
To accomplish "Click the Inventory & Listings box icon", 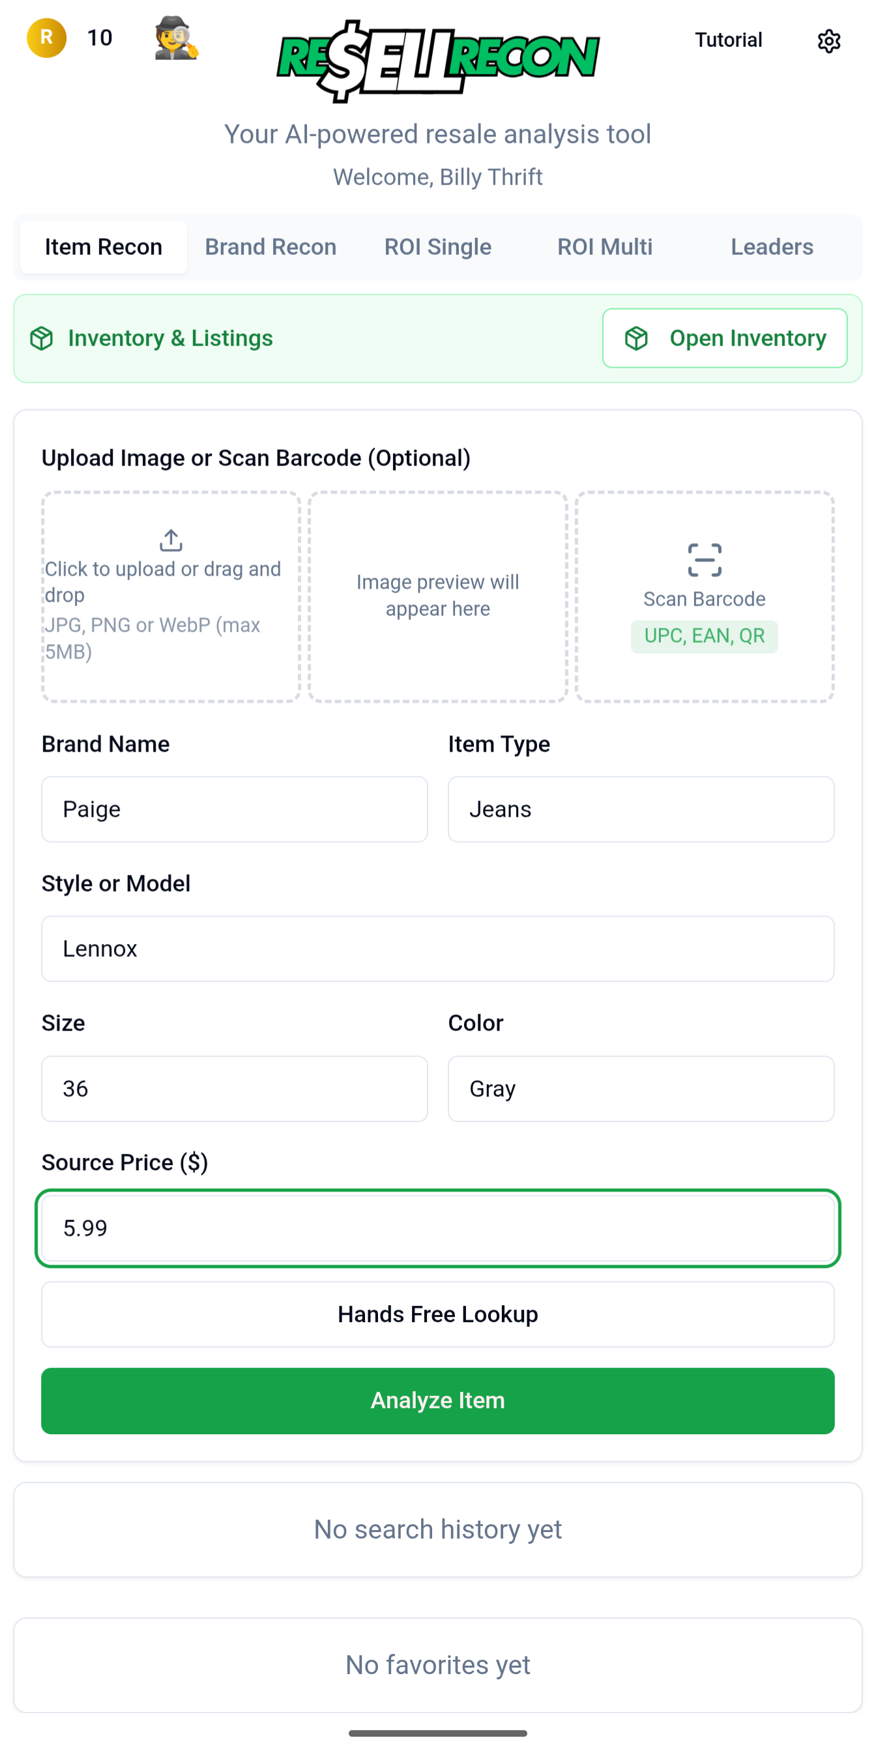I will tap(42, 338).
